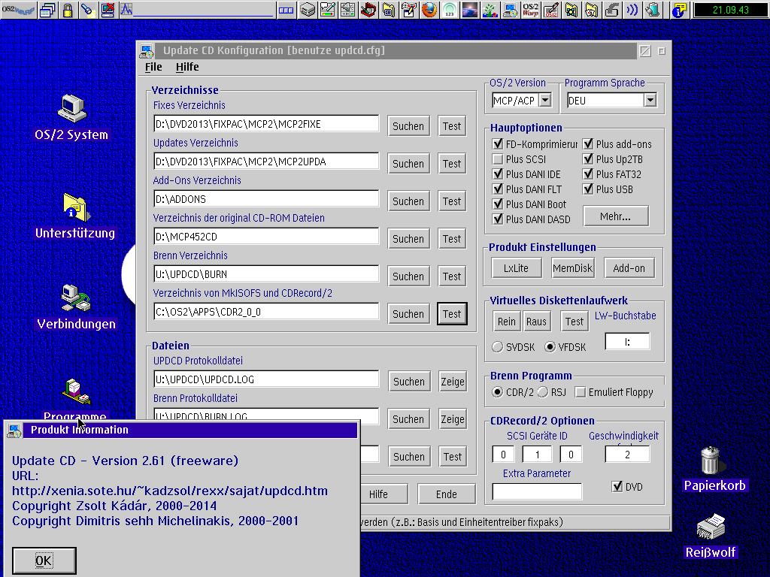Open the drives icon in WarpCenter
This screenshot has height=577, width=770.
(308, 10)
